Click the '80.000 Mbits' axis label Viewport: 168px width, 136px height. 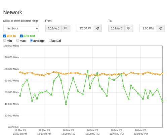point(12,81)
